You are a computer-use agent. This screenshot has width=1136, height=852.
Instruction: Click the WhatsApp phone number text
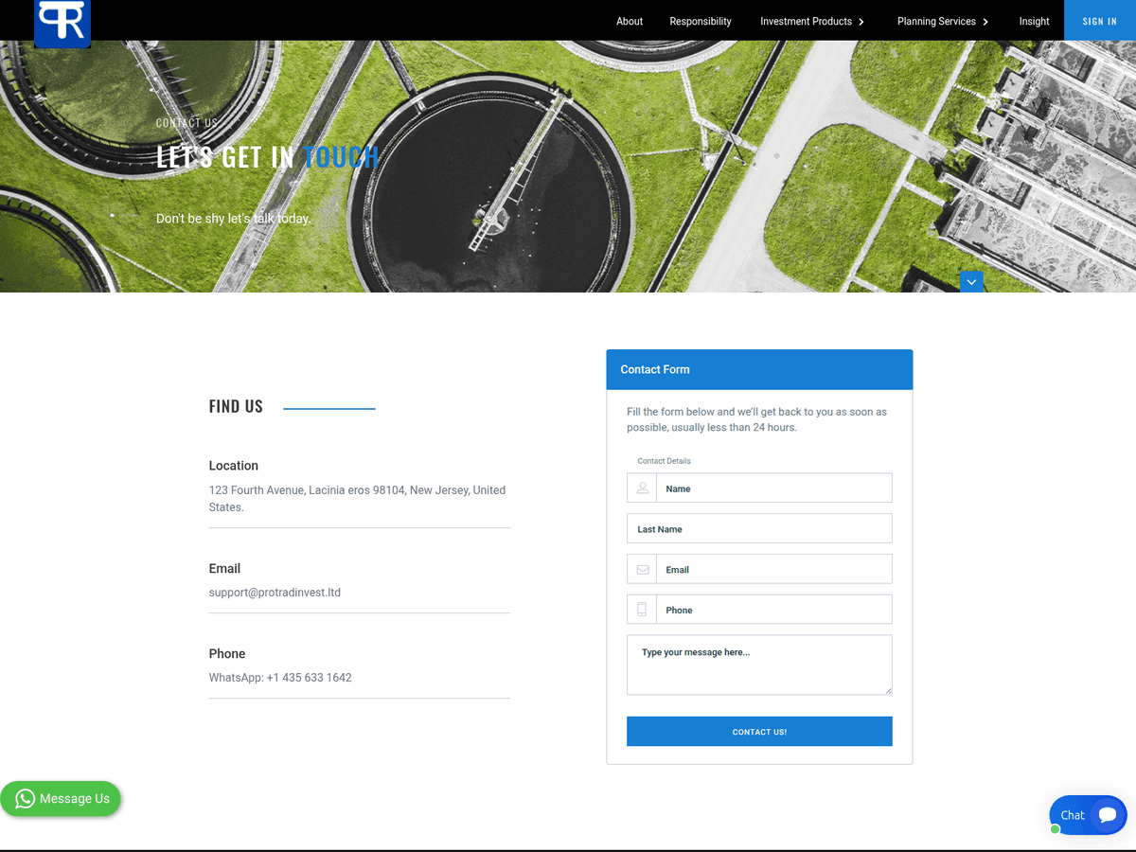pos(280,678)
